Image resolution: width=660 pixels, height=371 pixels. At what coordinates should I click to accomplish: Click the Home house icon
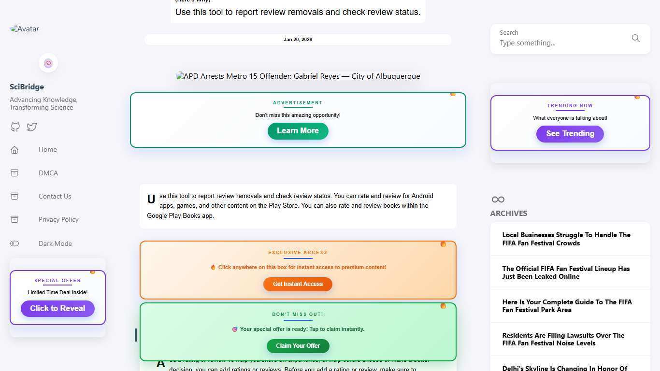click(x=14, y=150)
